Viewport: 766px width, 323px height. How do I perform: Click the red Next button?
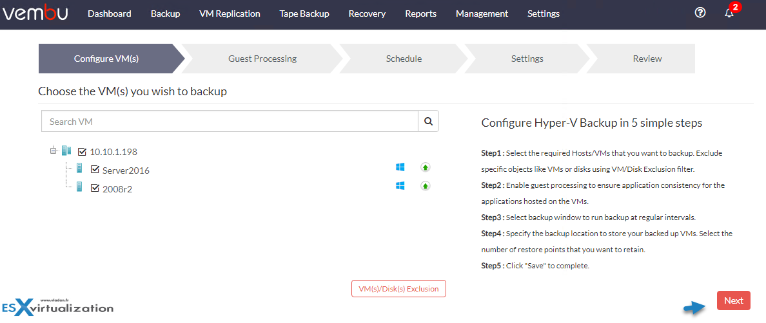[x=733, y=300]
